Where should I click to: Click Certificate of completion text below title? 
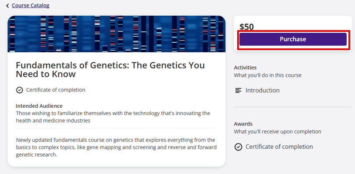(56, 90)
